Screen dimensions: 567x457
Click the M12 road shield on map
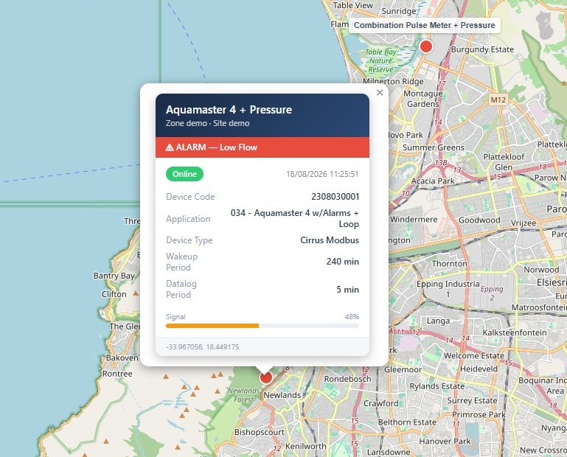pos(498,100)
